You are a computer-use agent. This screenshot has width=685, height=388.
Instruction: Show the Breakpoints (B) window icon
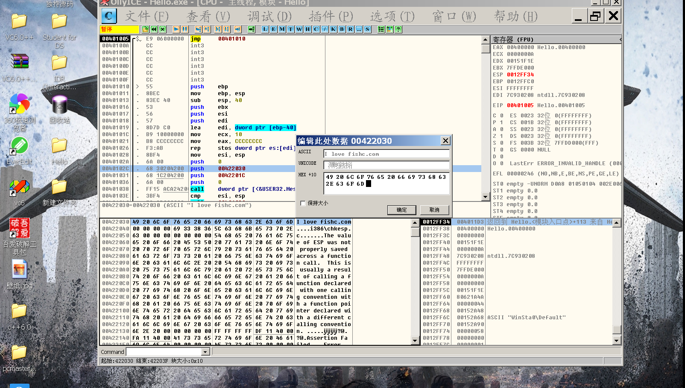pyautogui.click(x=342, y=29)
